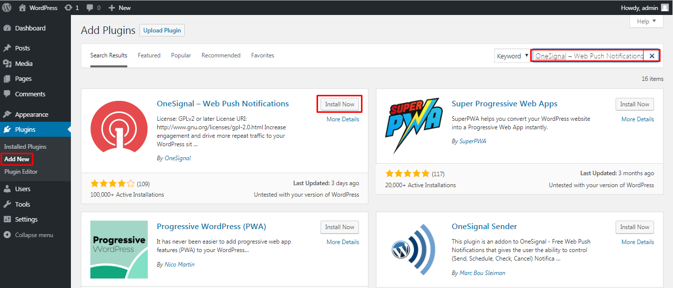The image size is (673, 288).
Task: Install the OneSignal Sender plugin
Action: 635,227
